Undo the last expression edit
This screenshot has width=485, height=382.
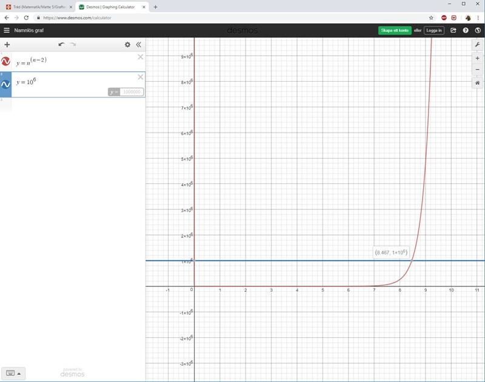[61, 45]
